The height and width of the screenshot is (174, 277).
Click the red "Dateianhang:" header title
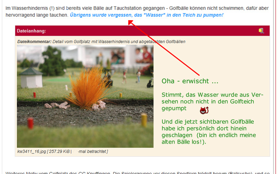coord(31,31)
